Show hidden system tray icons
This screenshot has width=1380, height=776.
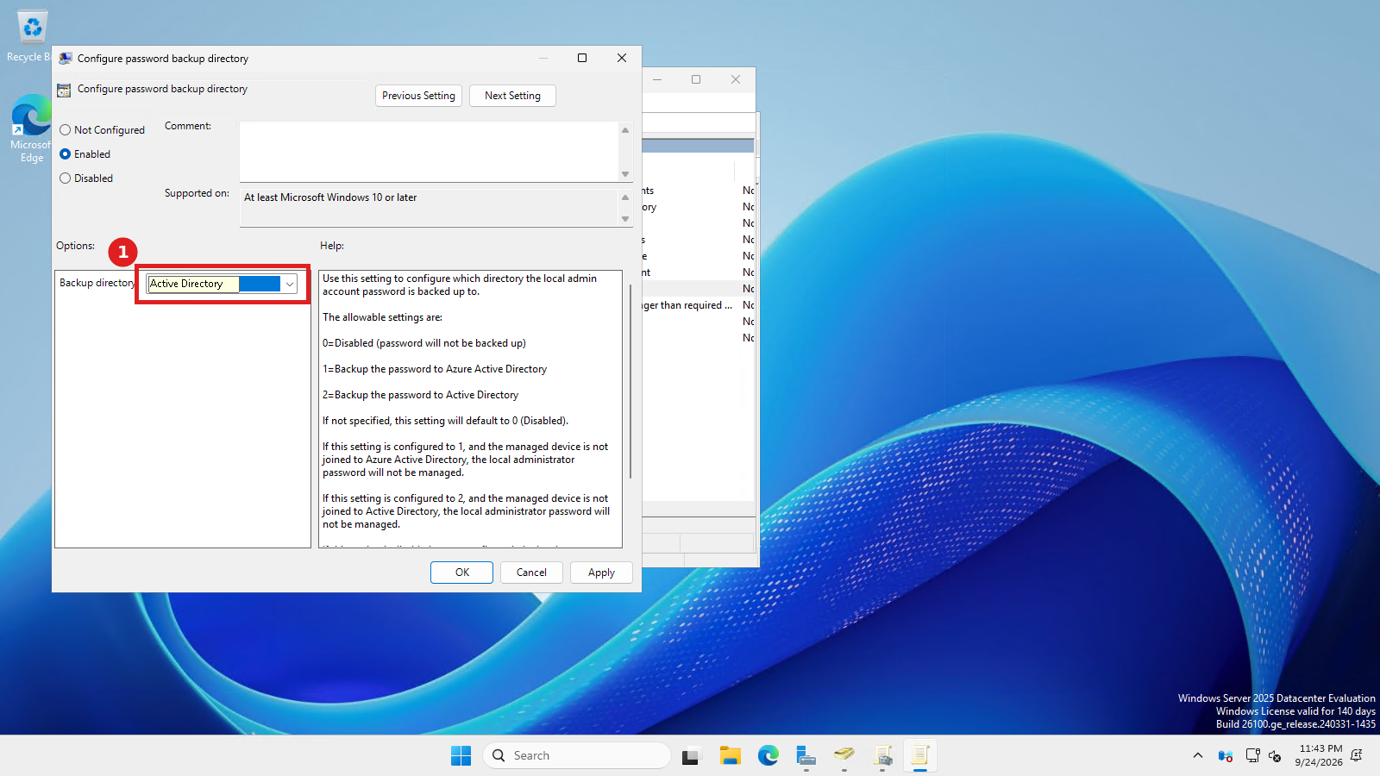1197,756
